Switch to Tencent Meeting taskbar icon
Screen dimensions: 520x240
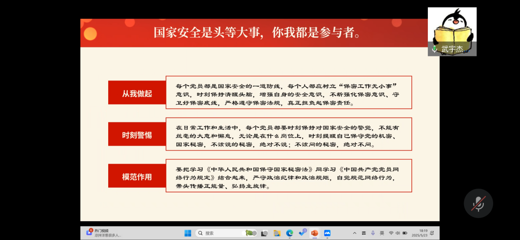coord(327,233)
